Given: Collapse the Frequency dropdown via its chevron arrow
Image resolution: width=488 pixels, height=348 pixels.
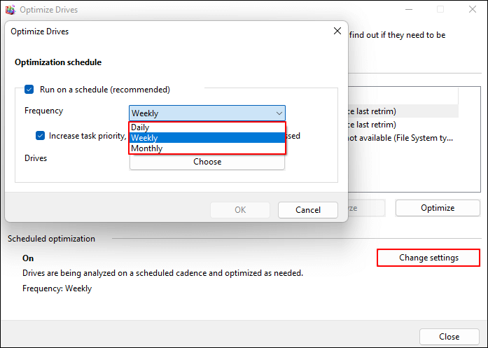Looking at the screenshot, I should tap(279, 113).
